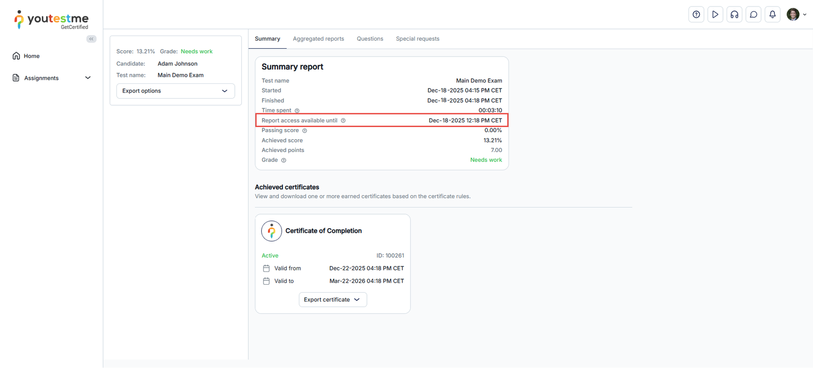Click the Certificate of Completion badge thumbnail

click(x=271, y=231)
